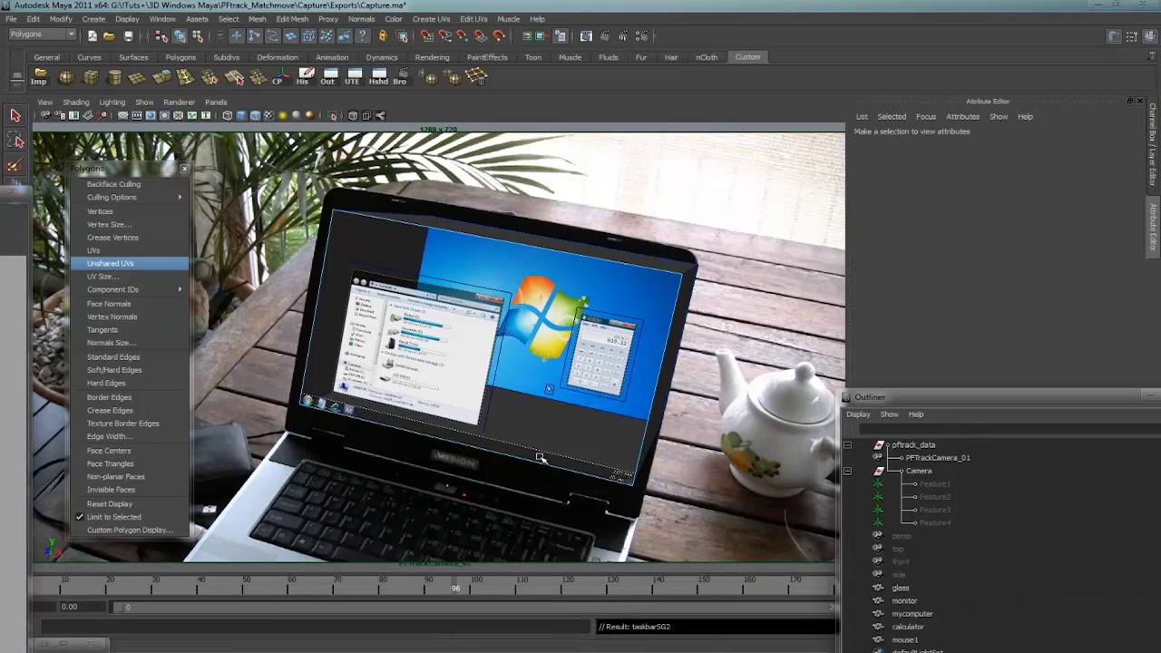Expand the Component IDs submenu

[x=130, y=289]
